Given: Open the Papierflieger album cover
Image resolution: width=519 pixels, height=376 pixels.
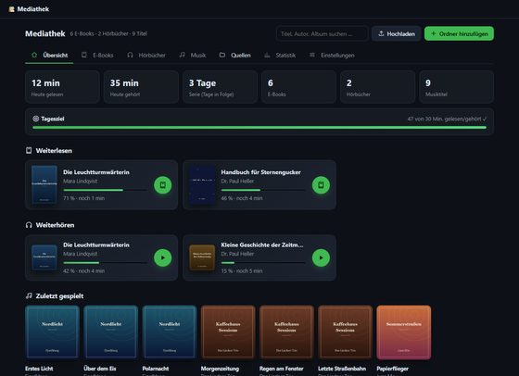Looking at the screenshot, I should coord(404,332).
